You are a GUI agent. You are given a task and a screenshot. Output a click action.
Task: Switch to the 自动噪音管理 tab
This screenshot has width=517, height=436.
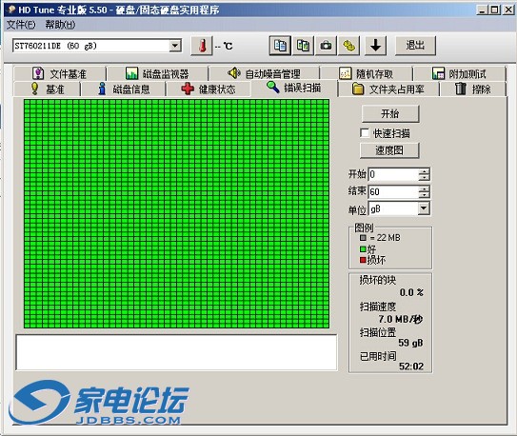(264, 73)
